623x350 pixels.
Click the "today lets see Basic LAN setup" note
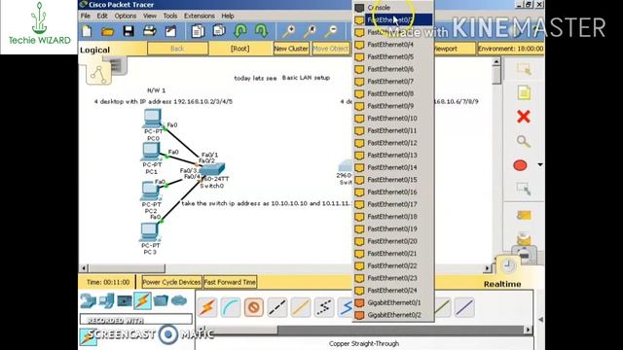281,78
